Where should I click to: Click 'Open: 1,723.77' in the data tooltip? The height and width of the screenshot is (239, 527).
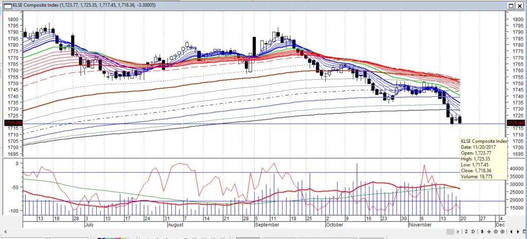click(x=476, y=153)
